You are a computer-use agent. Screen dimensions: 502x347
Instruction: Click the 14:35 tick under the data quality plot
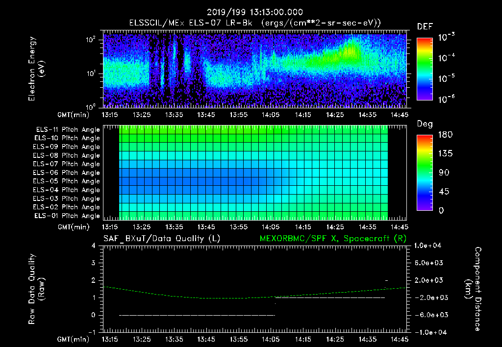(368, 339)
